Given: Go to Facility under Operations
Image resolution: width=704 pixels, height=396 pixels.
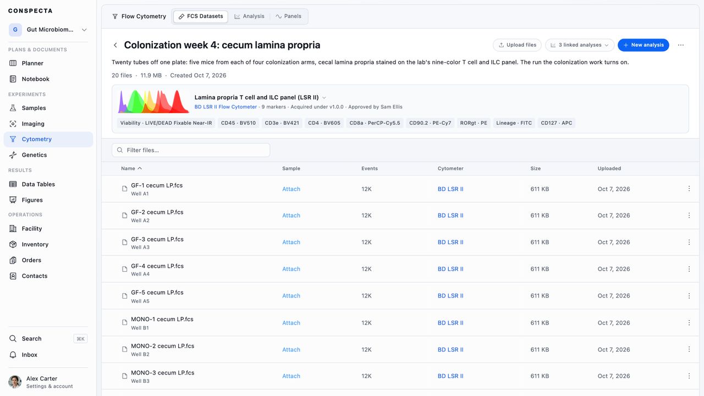Looking at the screenshot, I should coord(48,229).
